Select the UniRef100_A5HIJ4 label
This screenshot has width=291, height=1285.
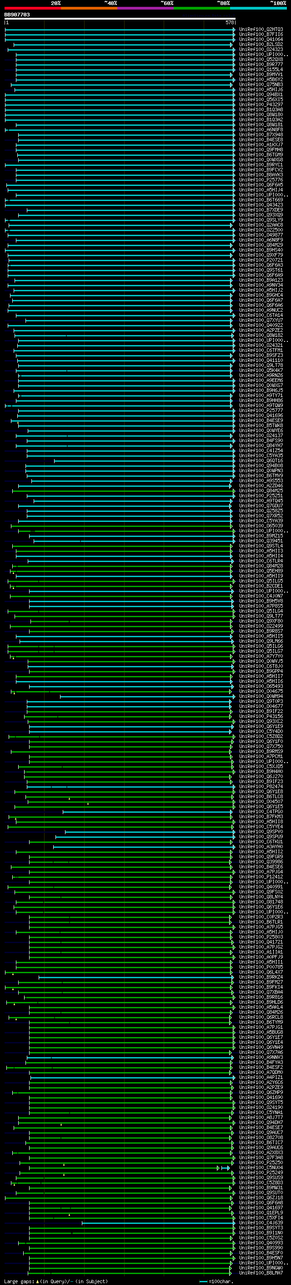261,190
